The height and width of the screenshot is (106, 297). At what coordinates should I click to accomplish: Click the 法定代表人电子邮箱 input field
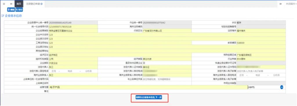coord(261,71)
